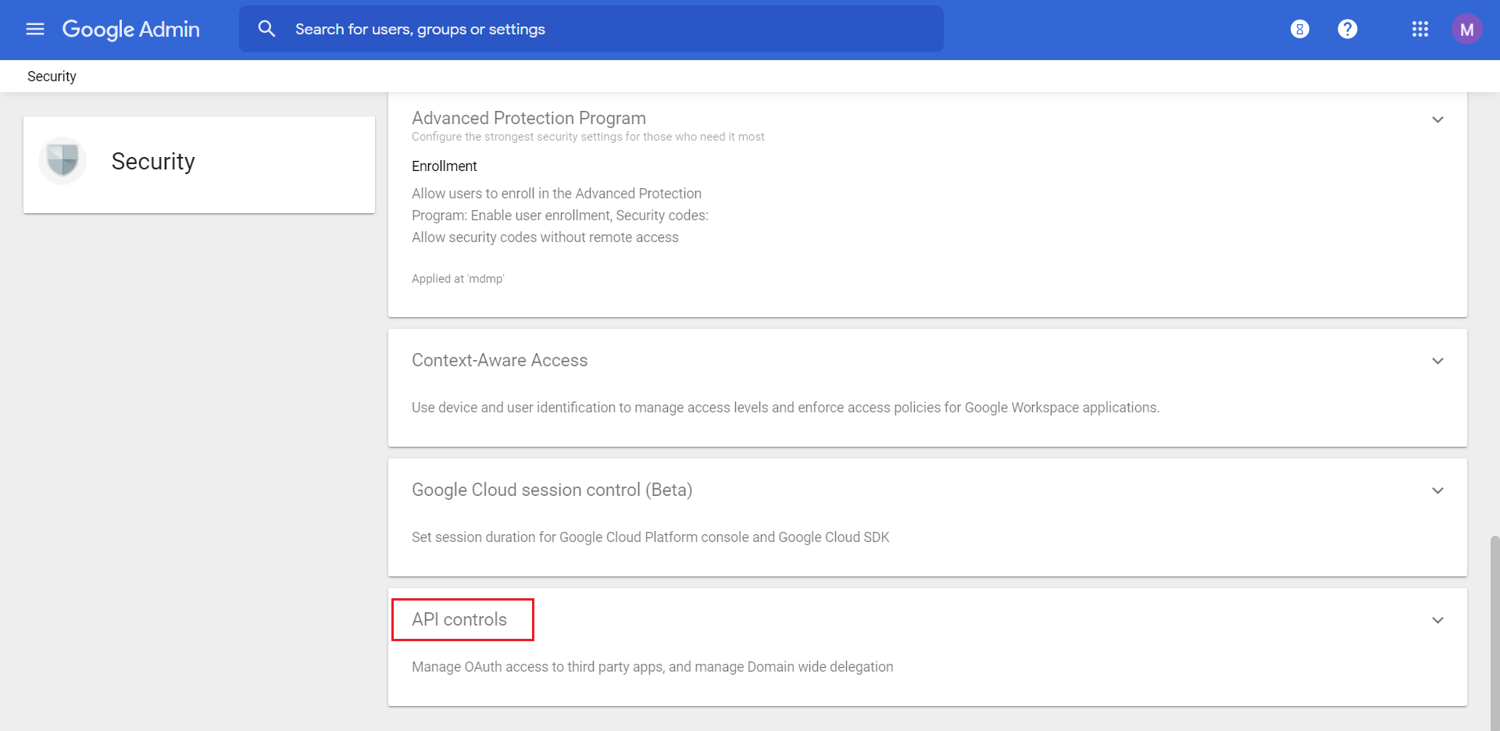This screenshot has height=731, width=1500.
Task: Open the Google apps grid
Action: (1420, 29)
